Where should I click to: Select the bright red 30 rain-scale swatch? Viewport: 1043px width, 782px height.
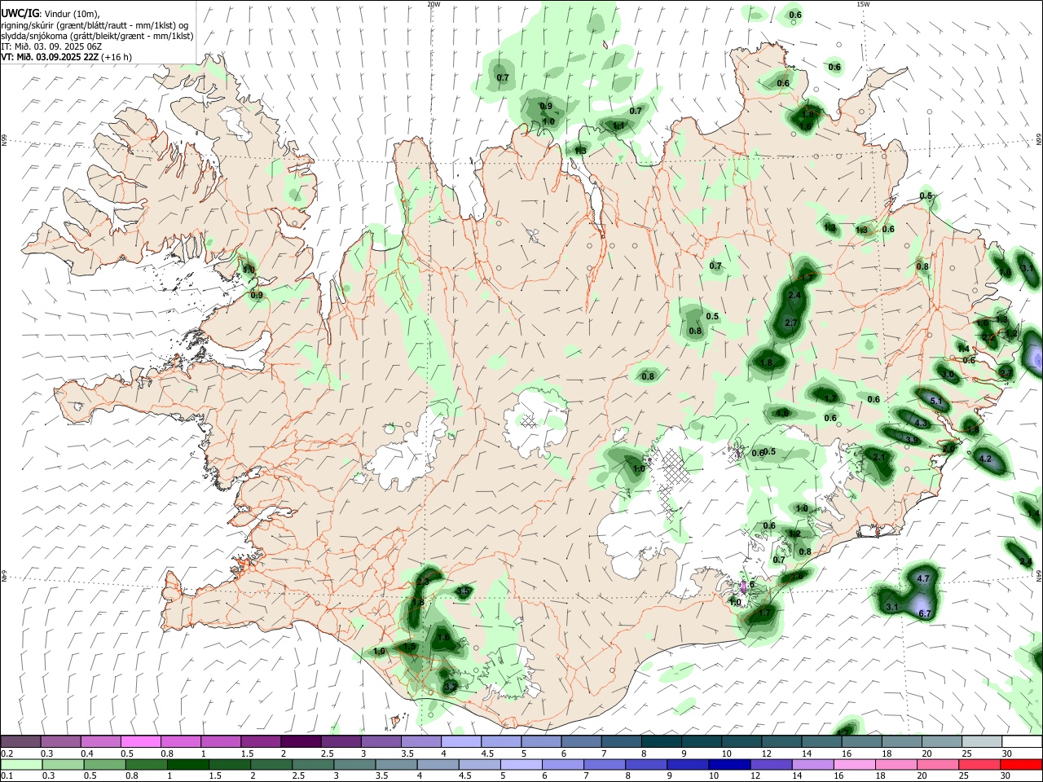click(1021, 764)
